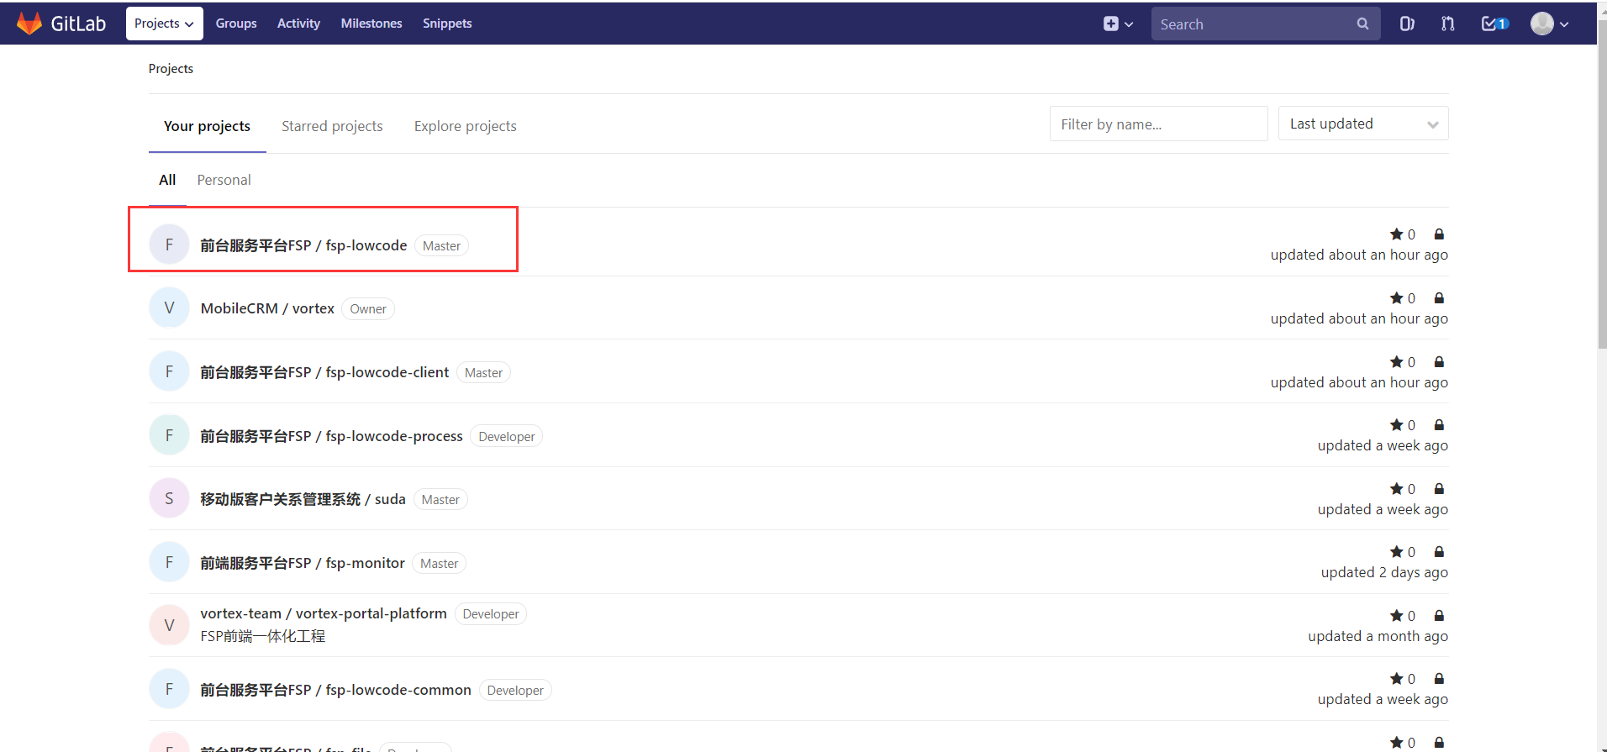1607x752 pixels.
Task: Click updated 2 days ago text
Action: coord(1384,572)
